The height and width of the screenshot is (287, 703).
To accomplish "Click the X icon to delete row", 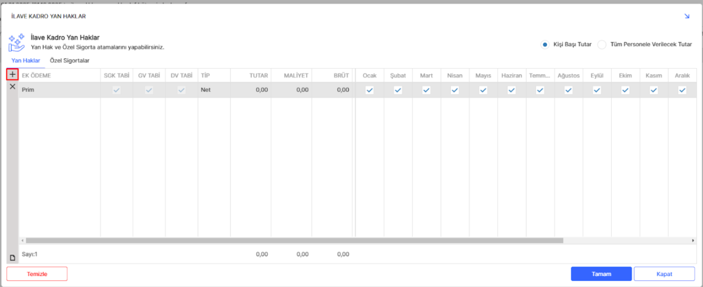I will [12, 87].
